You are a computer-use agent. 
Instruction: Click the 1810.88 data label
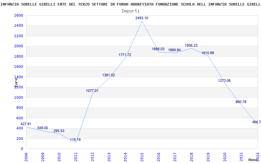(208, 53)
